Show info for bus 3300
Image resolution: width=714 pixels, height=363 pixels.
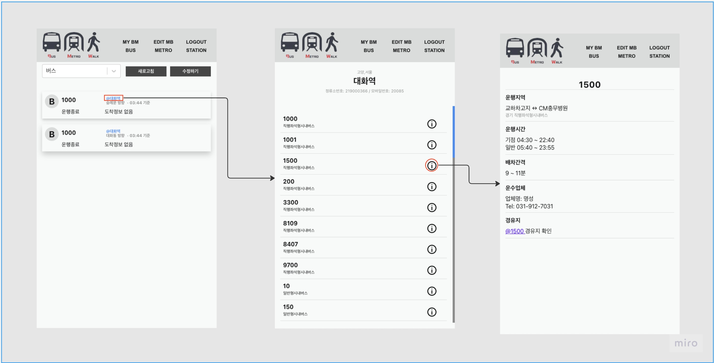(432, 207)
